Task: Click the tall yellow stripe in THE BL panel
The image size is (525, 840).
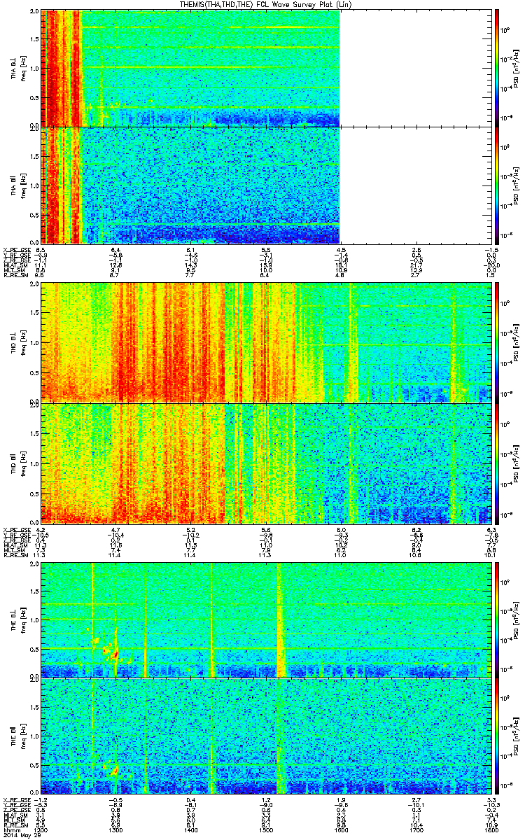Action: pos(281,619)
